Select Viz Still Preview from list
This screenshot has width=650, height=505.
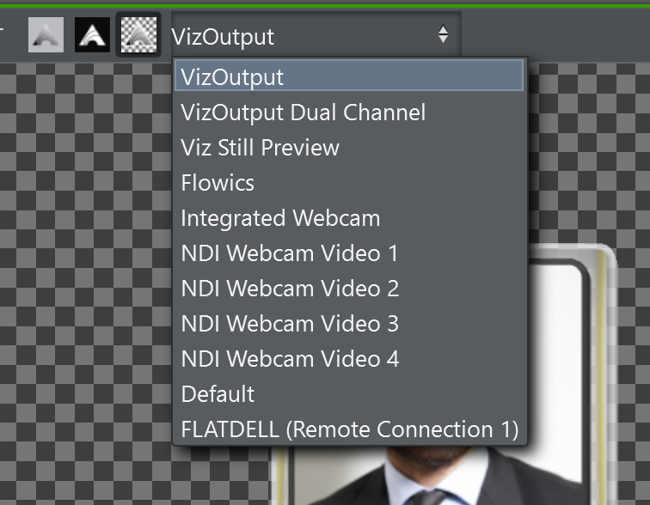point(260,148)
